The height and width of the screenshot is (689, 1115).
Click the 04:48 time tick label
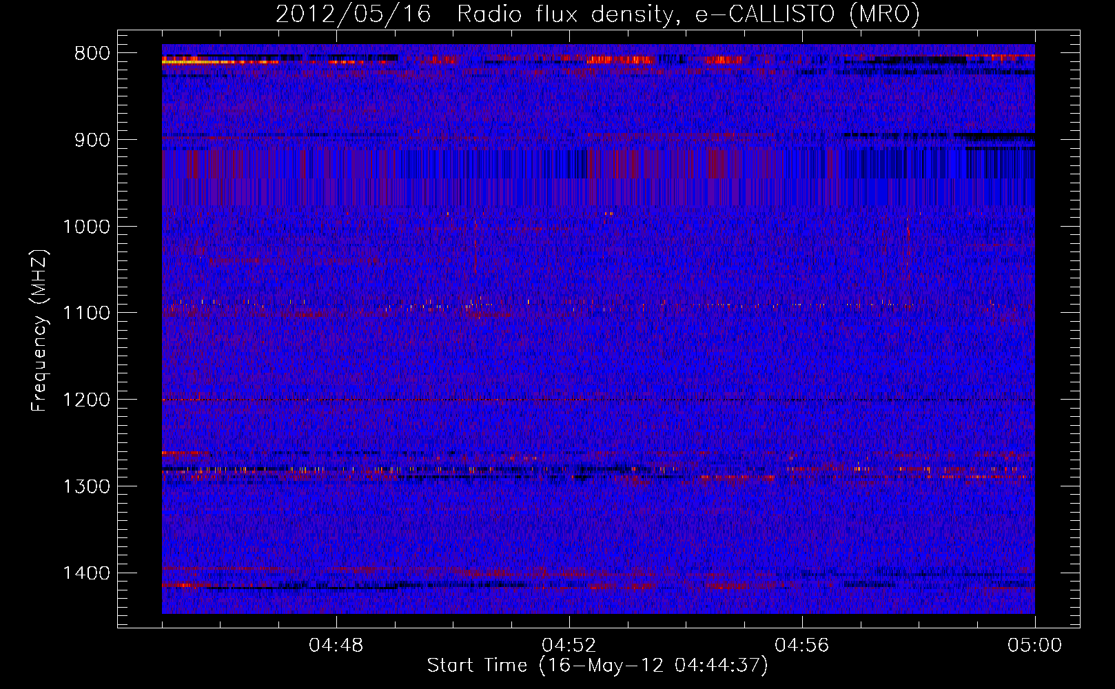click(336, 646)
